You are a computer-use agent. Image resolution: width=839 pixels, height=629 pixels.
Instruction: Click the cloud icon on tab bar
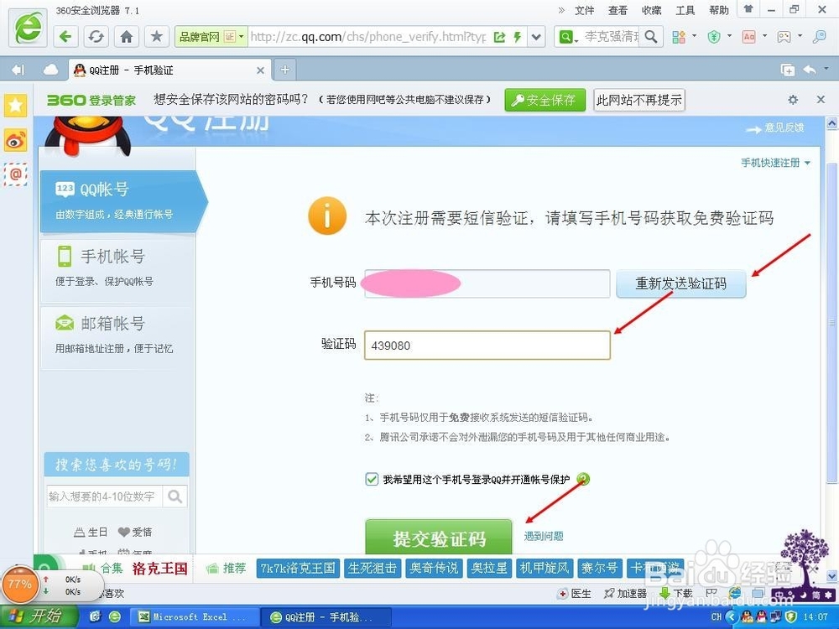point(50,70)
